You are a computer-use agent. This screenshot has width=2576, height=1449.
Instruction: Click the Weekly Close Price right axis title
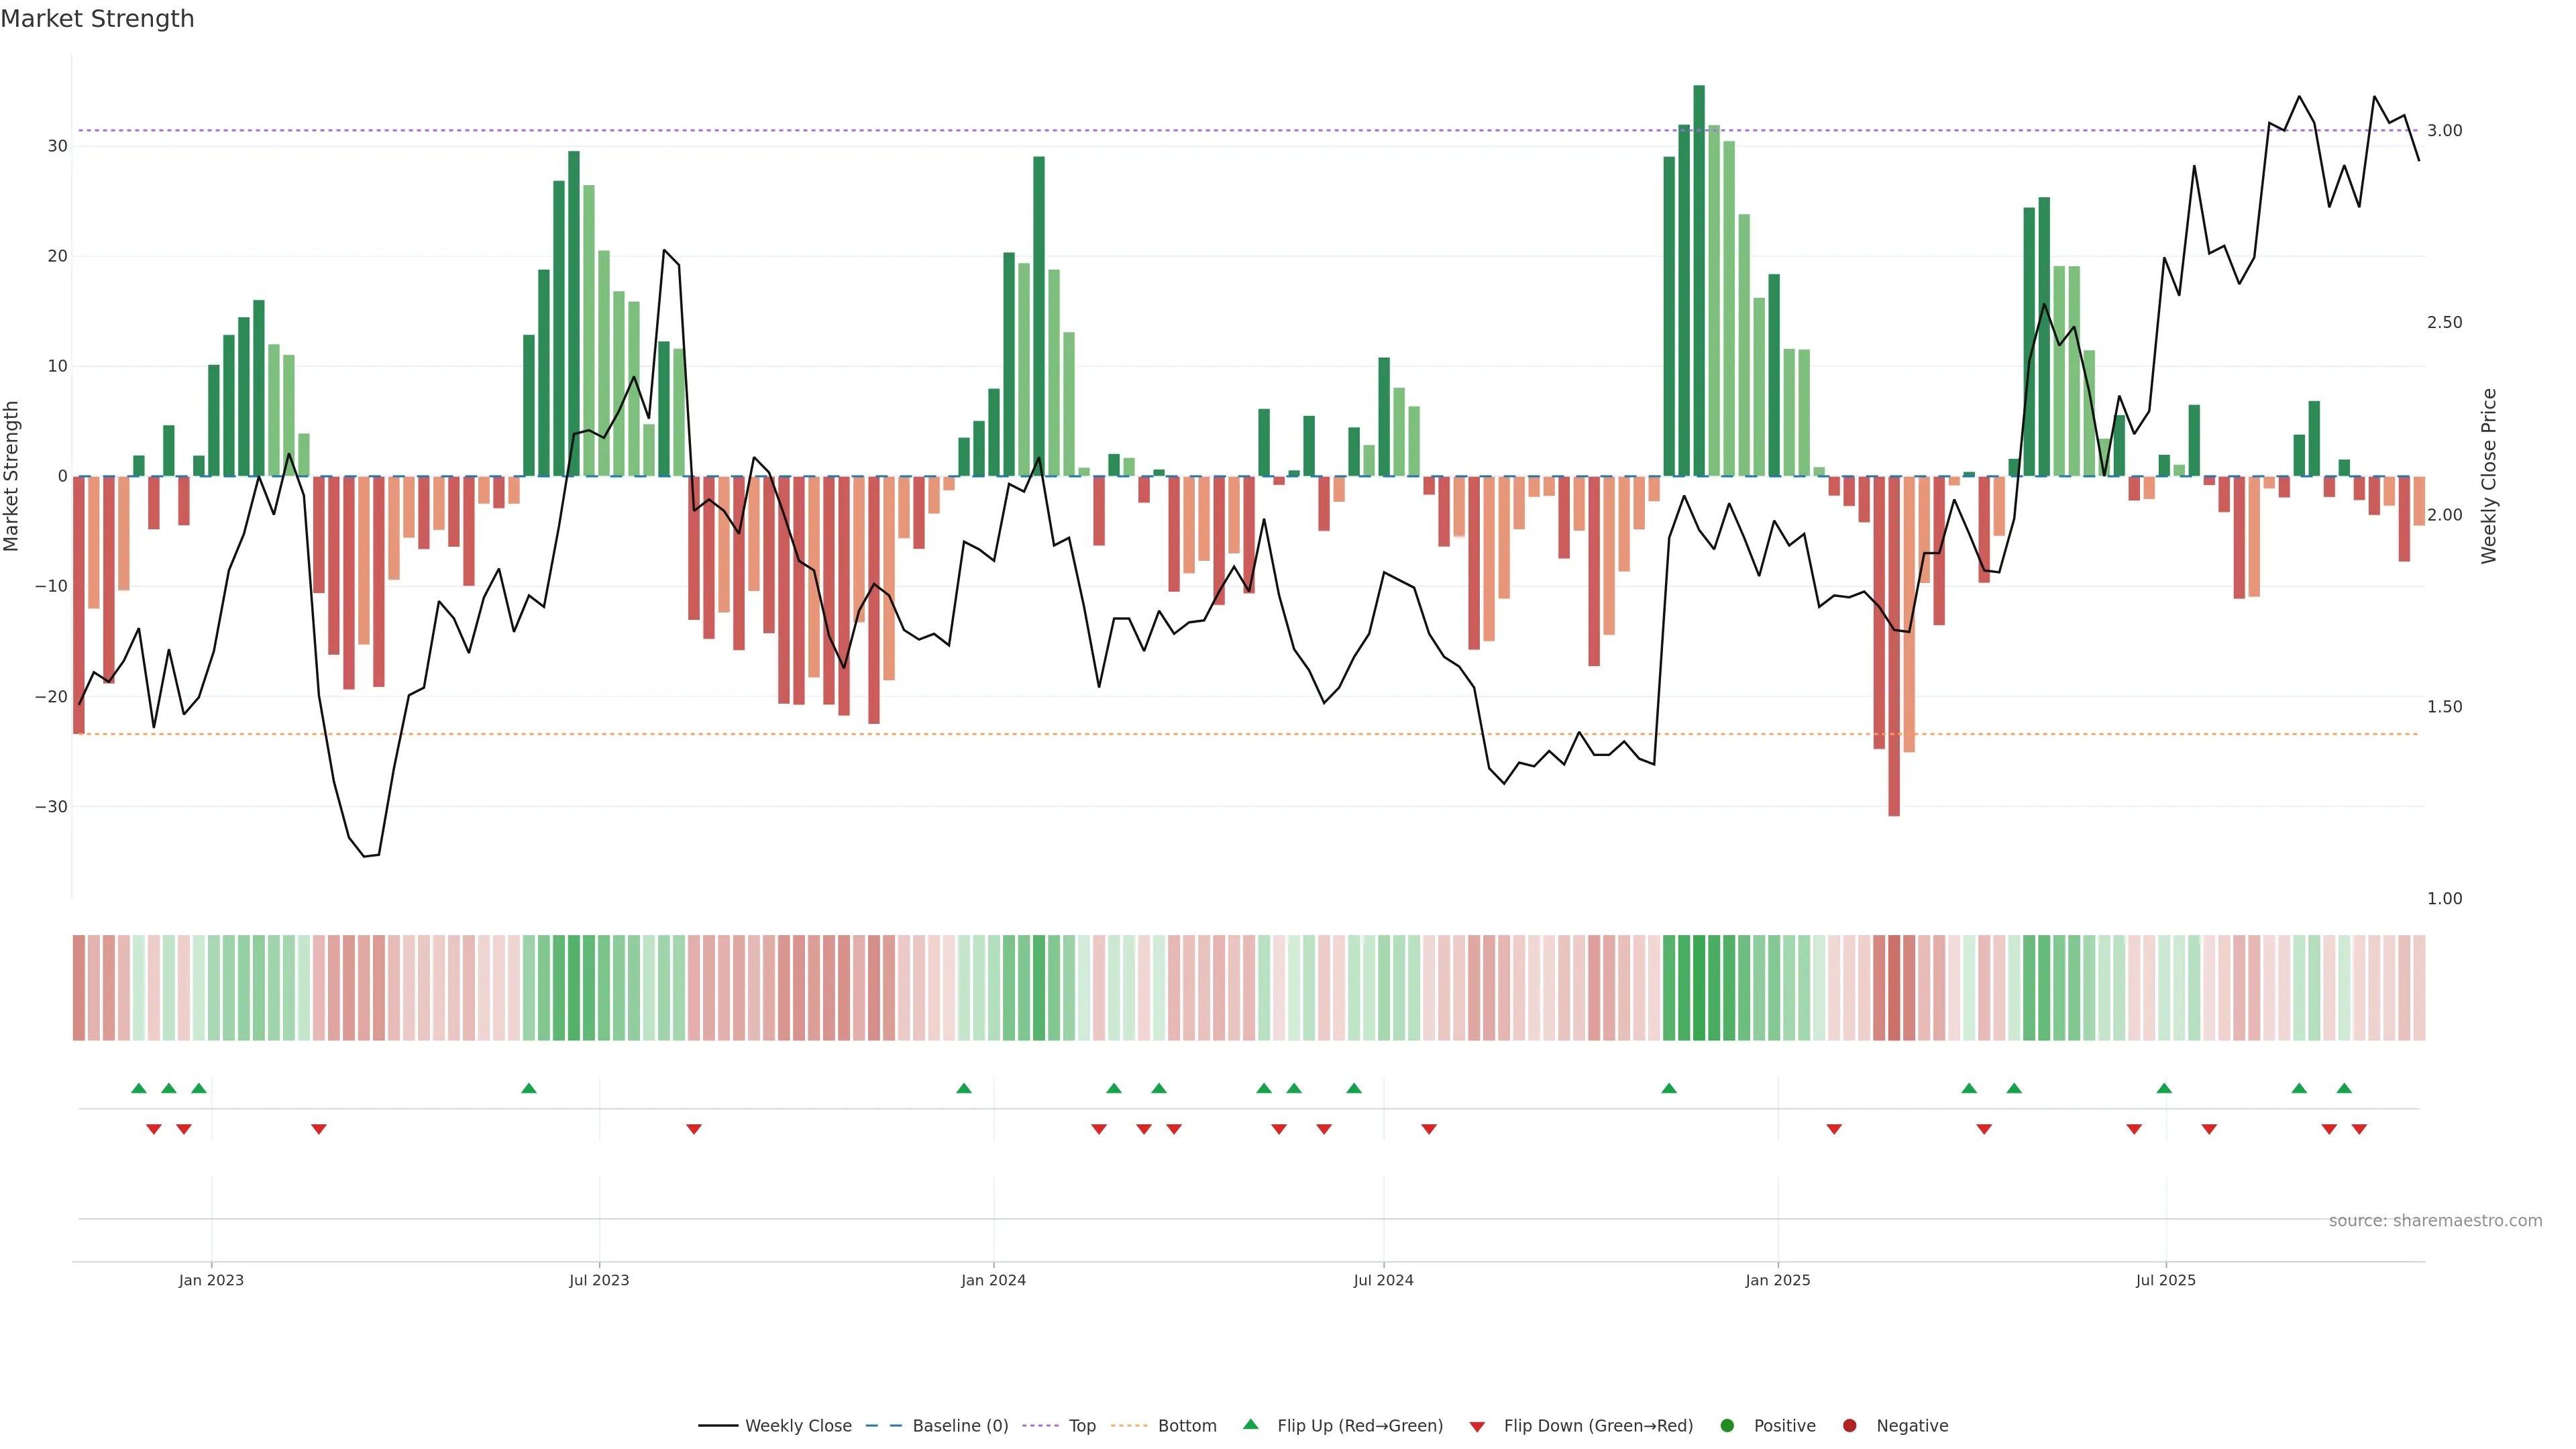(2489, 476)
